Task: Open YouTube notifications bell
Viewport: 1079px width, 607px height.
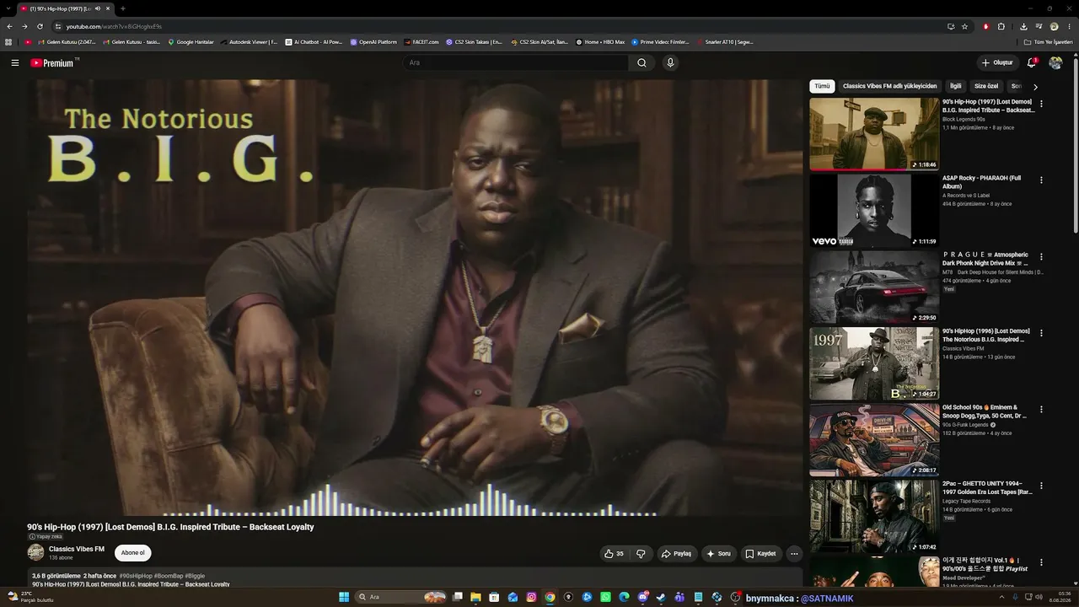Action: click(x=1031, y=62)
